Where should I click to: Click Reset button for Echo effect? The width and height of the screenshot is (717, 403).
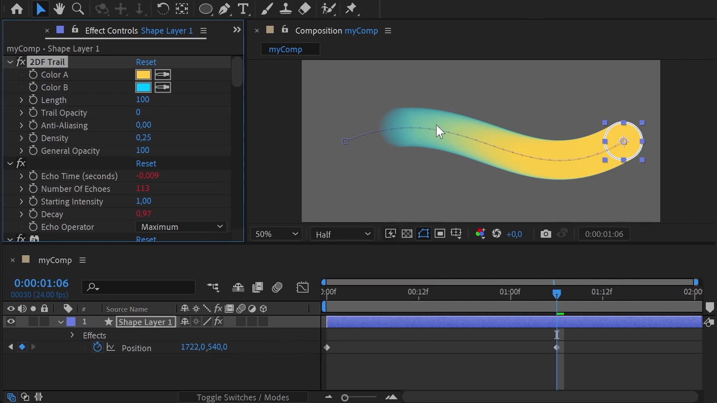tap(146, 163)
